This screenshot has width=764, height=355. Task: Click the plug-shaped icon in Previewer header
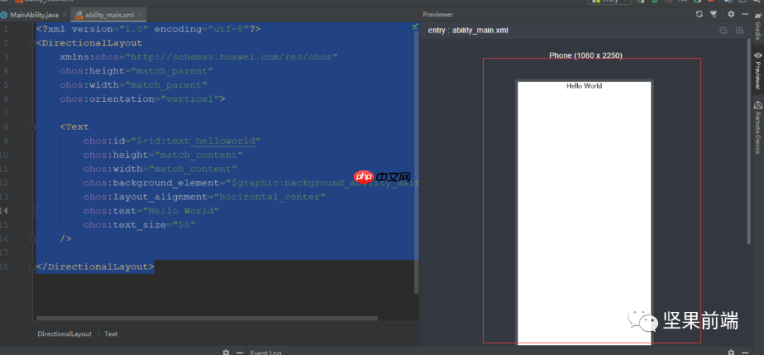pyautogui.click(x=714, y=14)
